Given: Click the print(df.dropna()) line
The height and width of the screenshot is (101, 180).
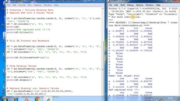Looking at the screenshot, I should click(19, 80).
